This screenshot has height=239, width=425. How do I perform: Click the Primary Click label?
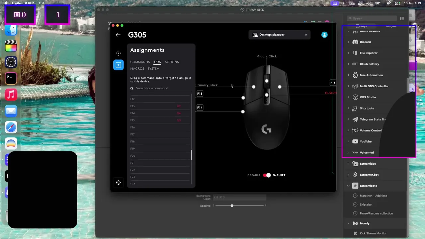click(x=207, y=85)
